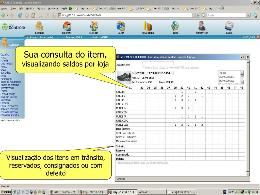Click the Estoque sidebar header icon
This screenshot has height=195, width=260.
tap(5, 43)
